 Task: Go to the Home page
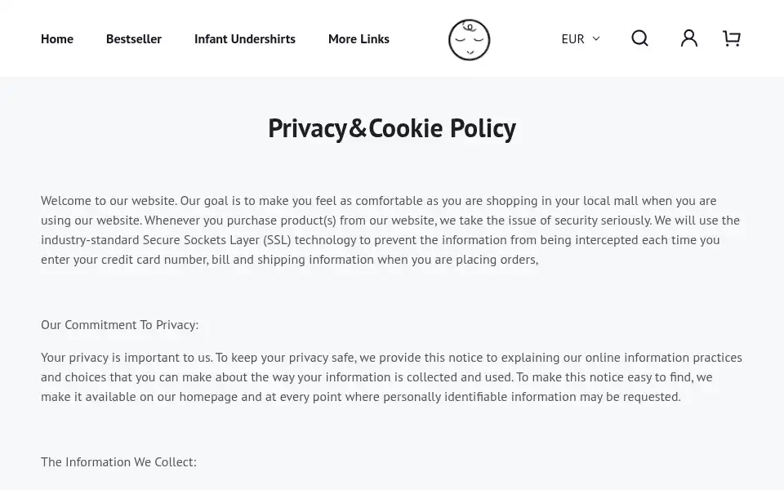point(57,39)
